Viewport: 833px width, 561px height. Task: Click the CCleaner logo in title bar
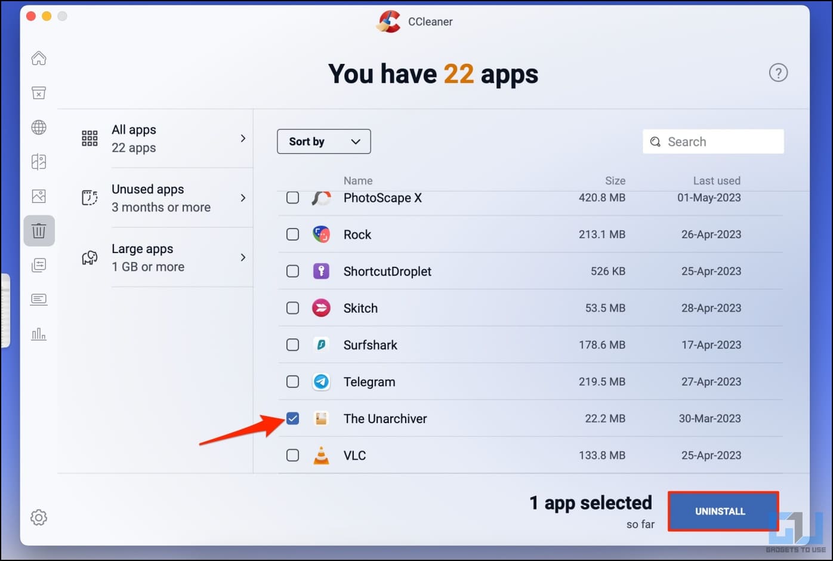[x=388, y=21]
